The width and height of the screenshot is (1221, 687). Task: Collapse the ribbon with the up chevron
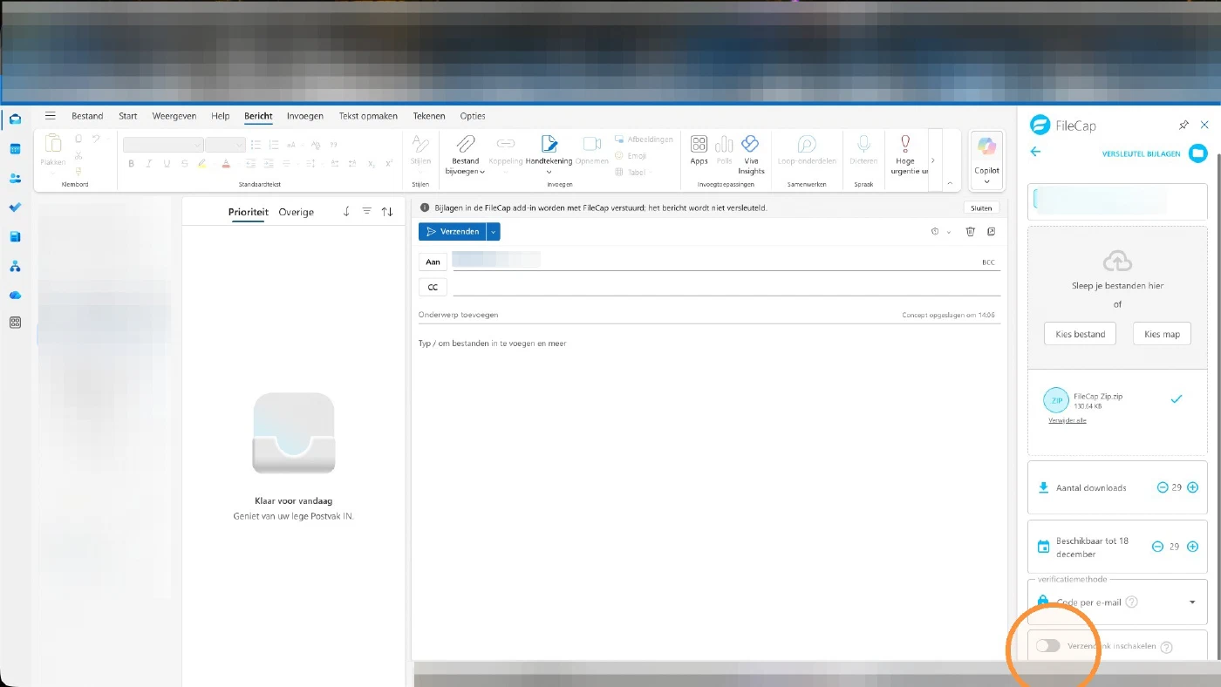pos(950,184)
